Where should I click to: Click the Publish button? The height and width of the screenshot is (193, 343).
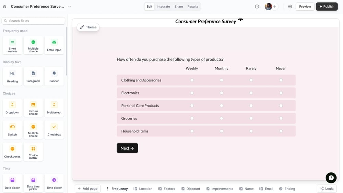click(327, 7)
